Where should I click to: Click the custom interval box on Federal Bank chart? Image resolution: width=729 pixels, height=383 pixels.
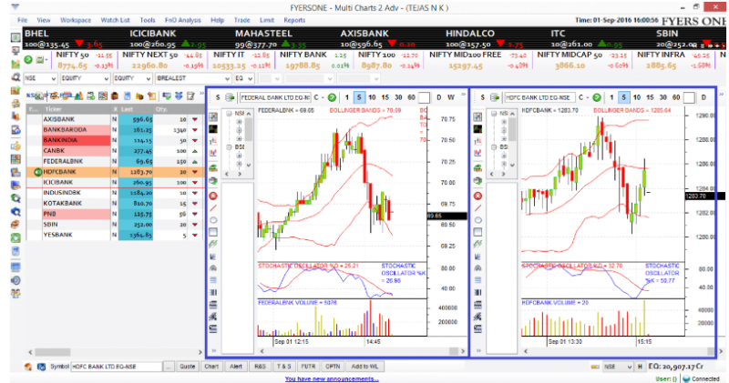[424, 97]
